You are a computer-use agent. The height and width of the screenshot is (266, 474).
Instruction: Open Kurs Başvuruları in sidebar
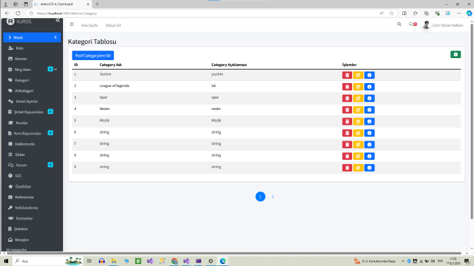coord(32,133)
